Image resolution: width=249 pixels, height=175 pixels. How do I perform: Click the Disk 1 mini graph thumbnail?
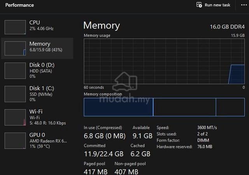pyautogui.click(x=15, y=94)
